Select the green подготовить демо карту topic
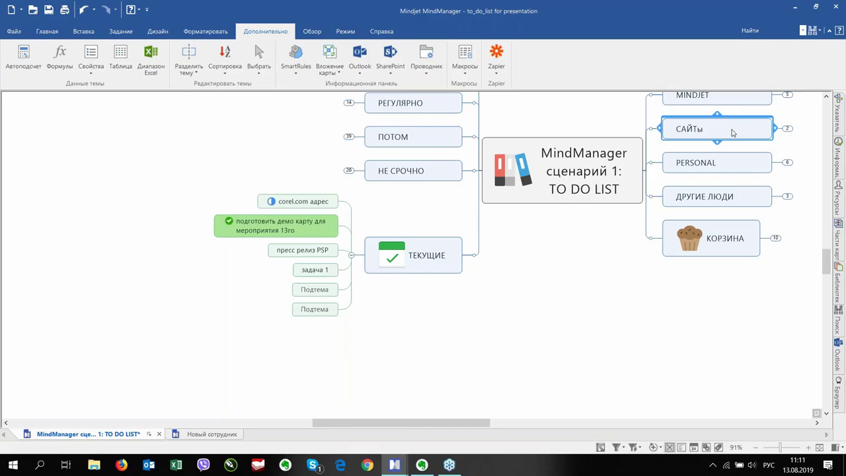This screenshot has height=476, width=846. pyautogui.click(x=276, y=225)
